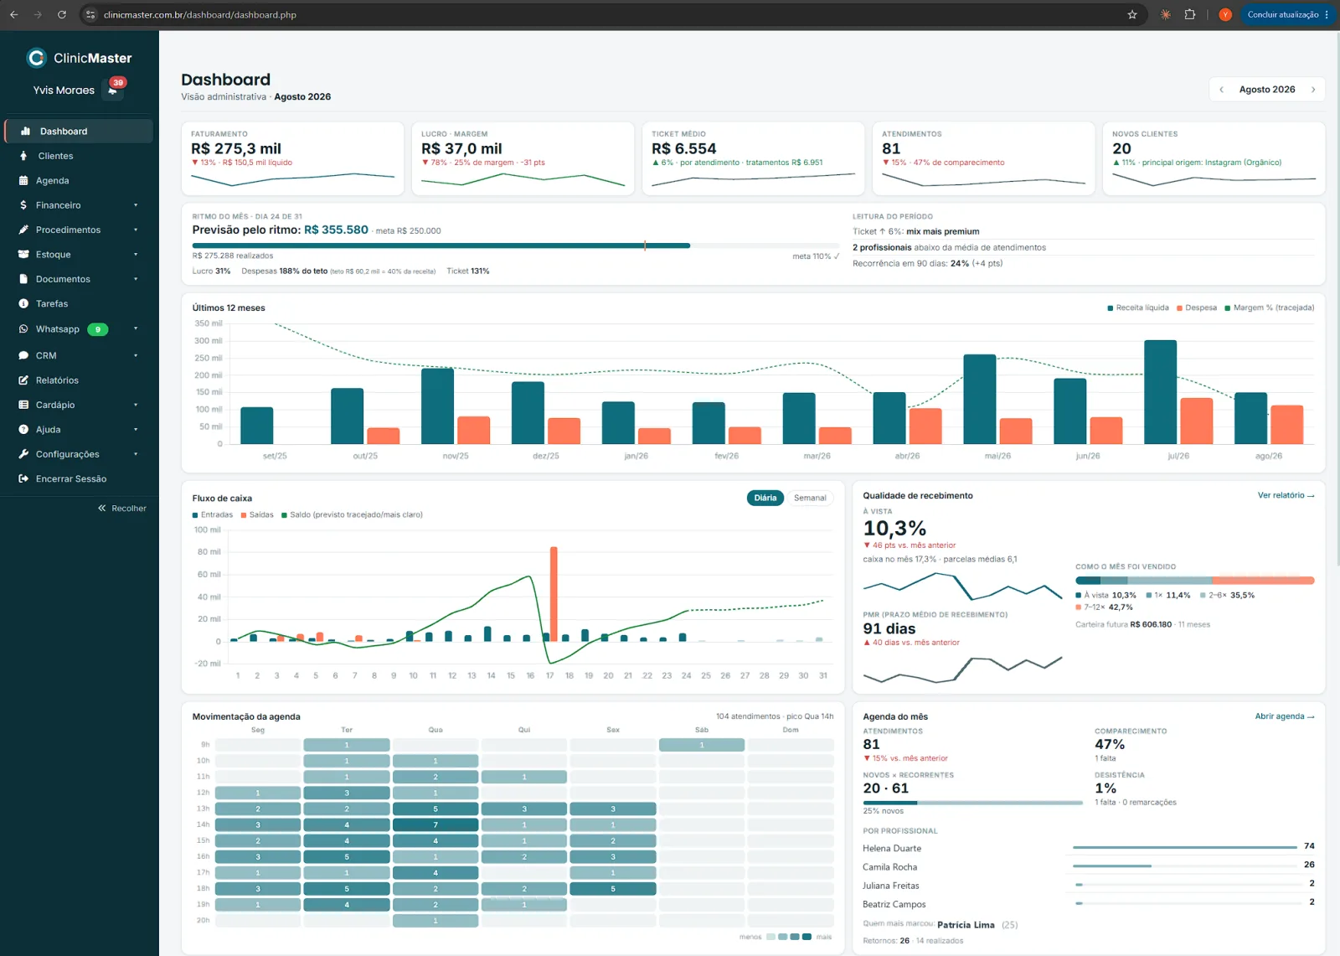Click the Financeiro dollar icon
This screenshot has height=956, width=1340.
pyautogui.click(x=23, y=205)
